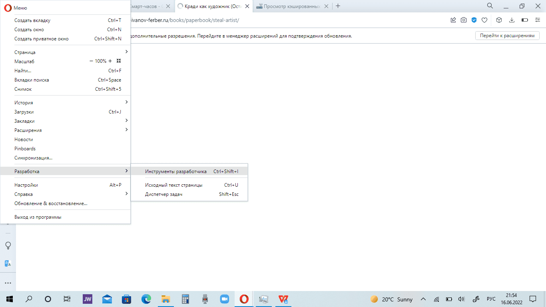Open Zoom app from the taskbar
Screen dimensions: 546x307
click(x=224, y=299)
